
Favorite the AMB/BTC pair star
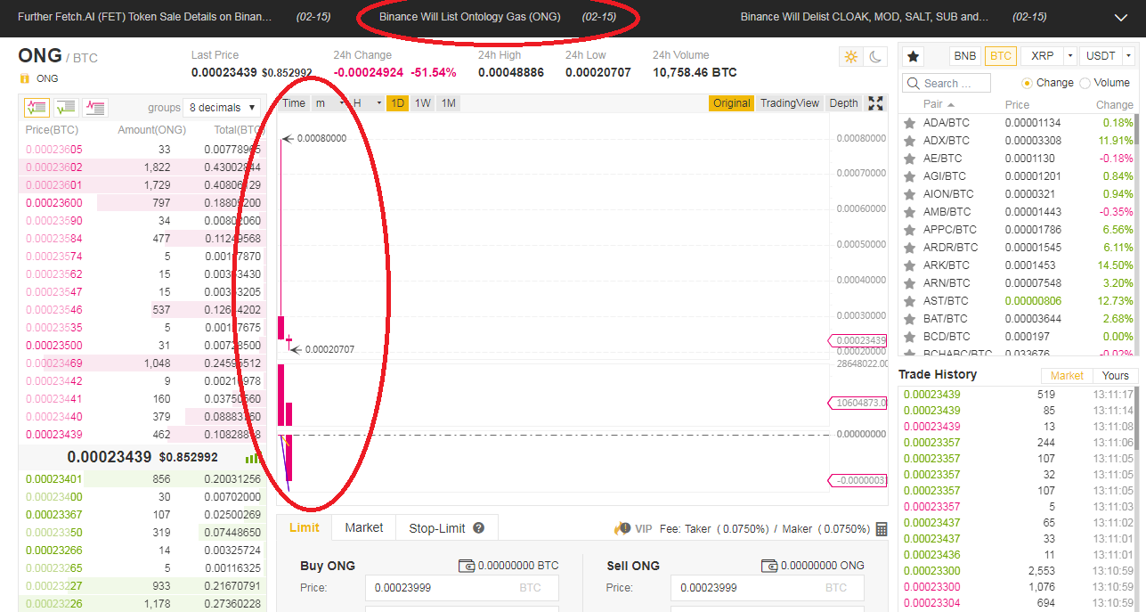909,212
